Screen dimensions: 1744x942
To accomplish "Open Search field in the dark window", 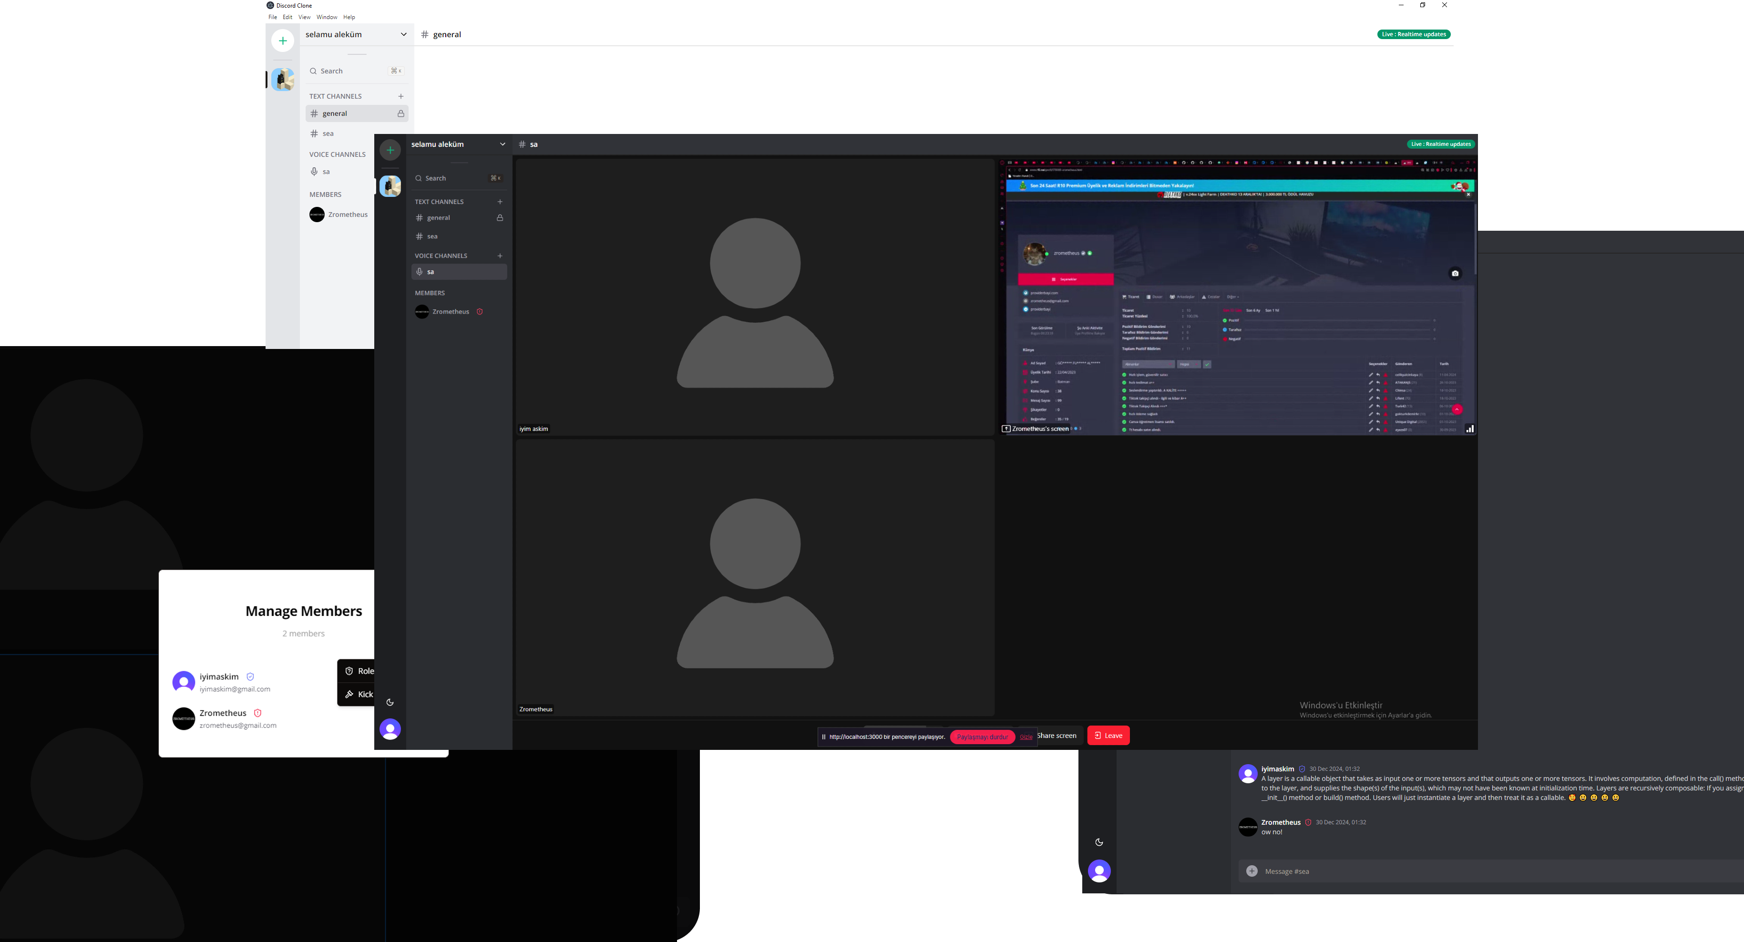I will tap(459, 178).
